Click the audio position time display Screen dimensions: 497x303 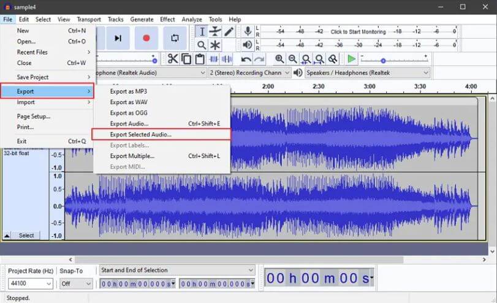click(x=319, y=279)
